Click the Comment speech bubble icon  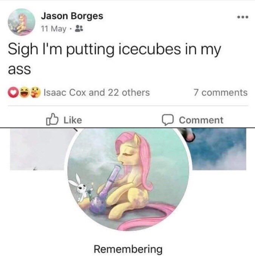pos(167,120)
